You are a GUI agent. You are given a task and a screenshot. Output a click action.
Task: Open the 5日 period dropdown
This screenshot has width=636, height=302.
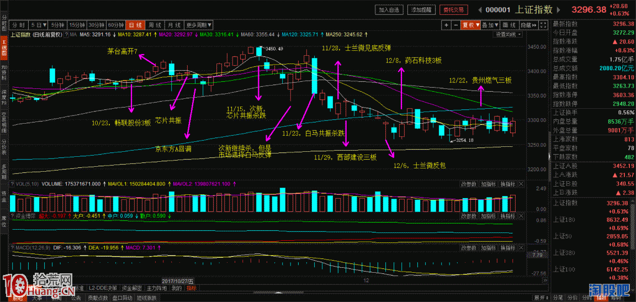coord(39,25)
